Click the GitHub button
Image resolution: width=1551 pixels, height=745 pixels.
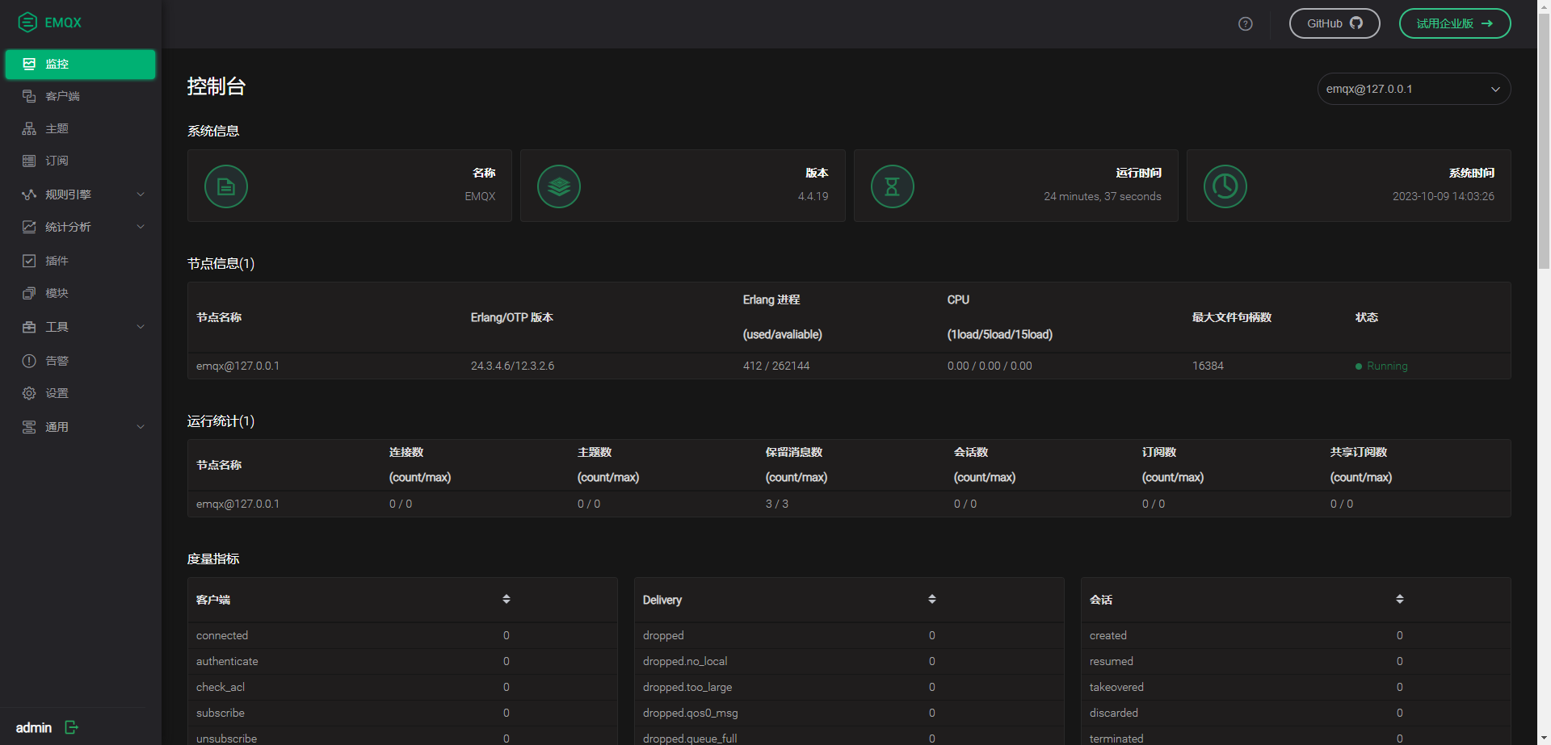(1334, 23)
